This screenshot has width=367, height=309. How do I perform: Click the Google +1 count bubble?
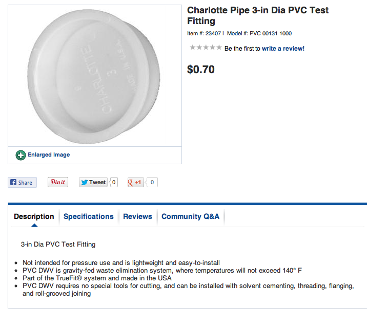153,182
